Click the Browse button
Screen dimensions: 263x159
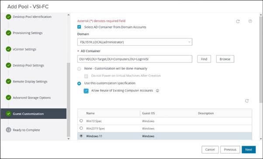[x=225, y=59]
